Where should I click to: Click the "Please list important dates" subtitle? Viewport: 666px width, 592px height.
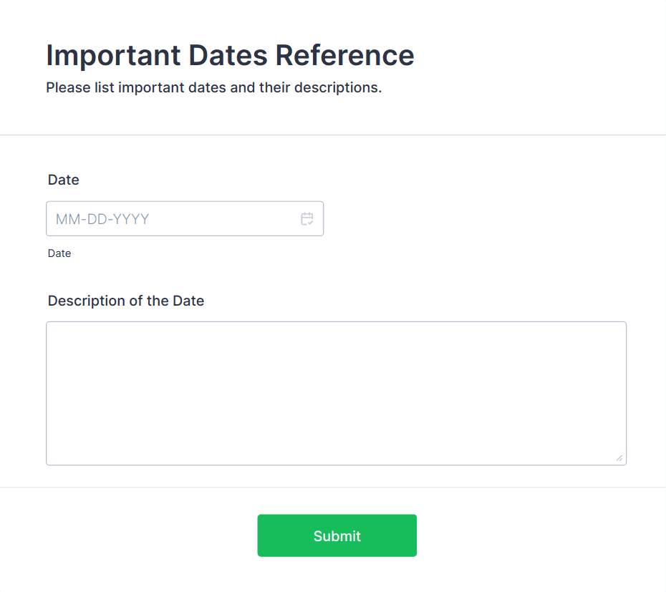(x=213, y=88)
